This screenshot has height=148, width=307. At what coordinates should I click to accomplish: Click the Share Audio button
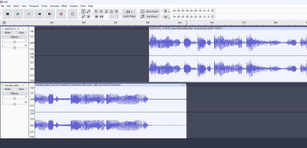pyautogui.click(x=150, y=11)
